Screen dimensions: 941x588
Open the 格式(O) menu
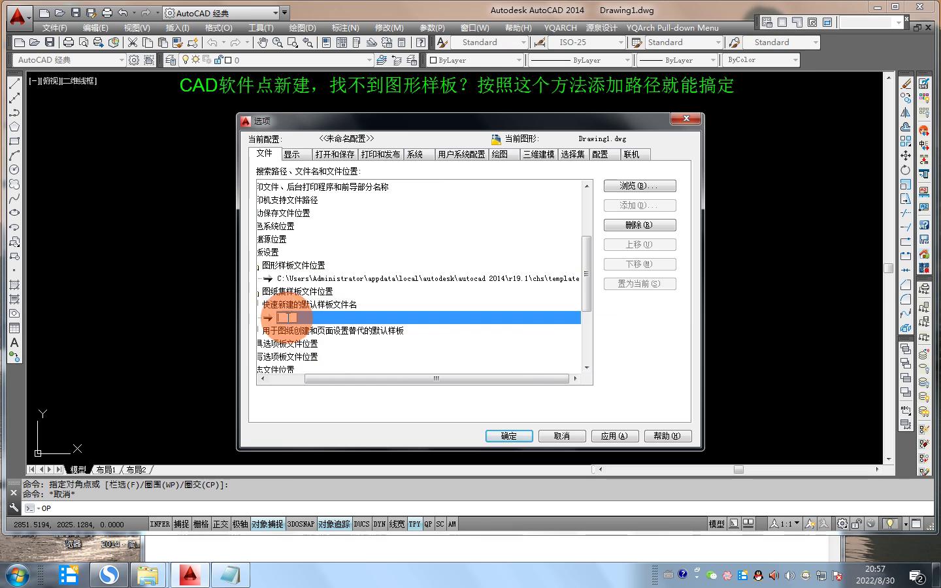click(218, 28)
